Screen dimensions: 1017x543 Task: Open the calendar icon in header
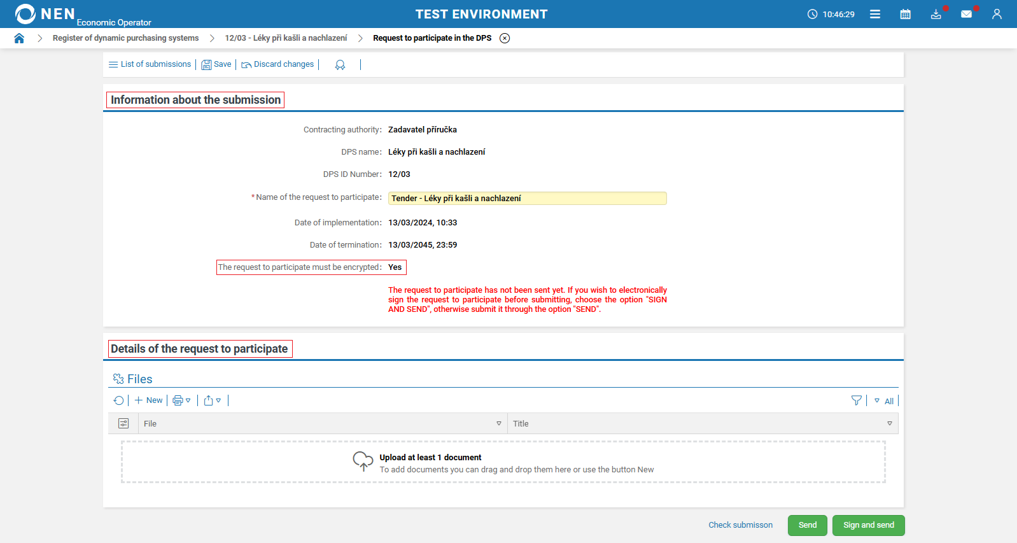(905, 14)
